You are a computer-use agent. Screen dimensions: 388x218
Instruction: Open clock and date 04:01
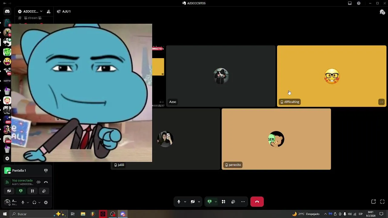(x=371, y=214)
